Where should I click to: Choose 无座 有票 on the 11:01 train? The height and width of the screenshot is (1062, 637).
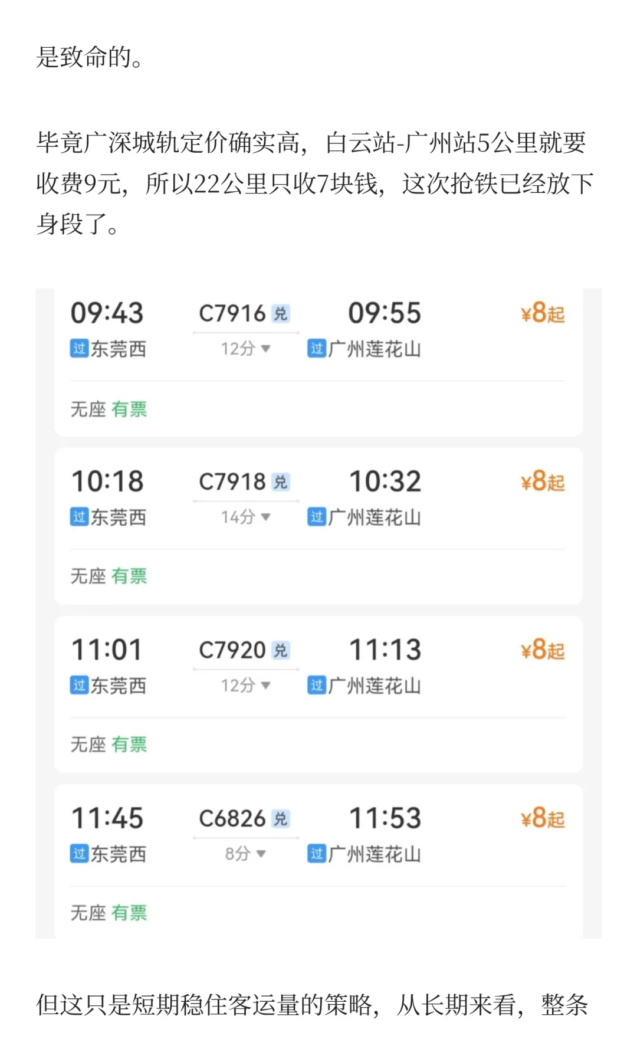[x=109, y=745]
